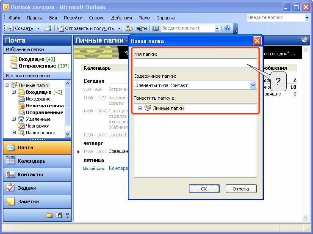Open the Вид menu

click(53, 18)
